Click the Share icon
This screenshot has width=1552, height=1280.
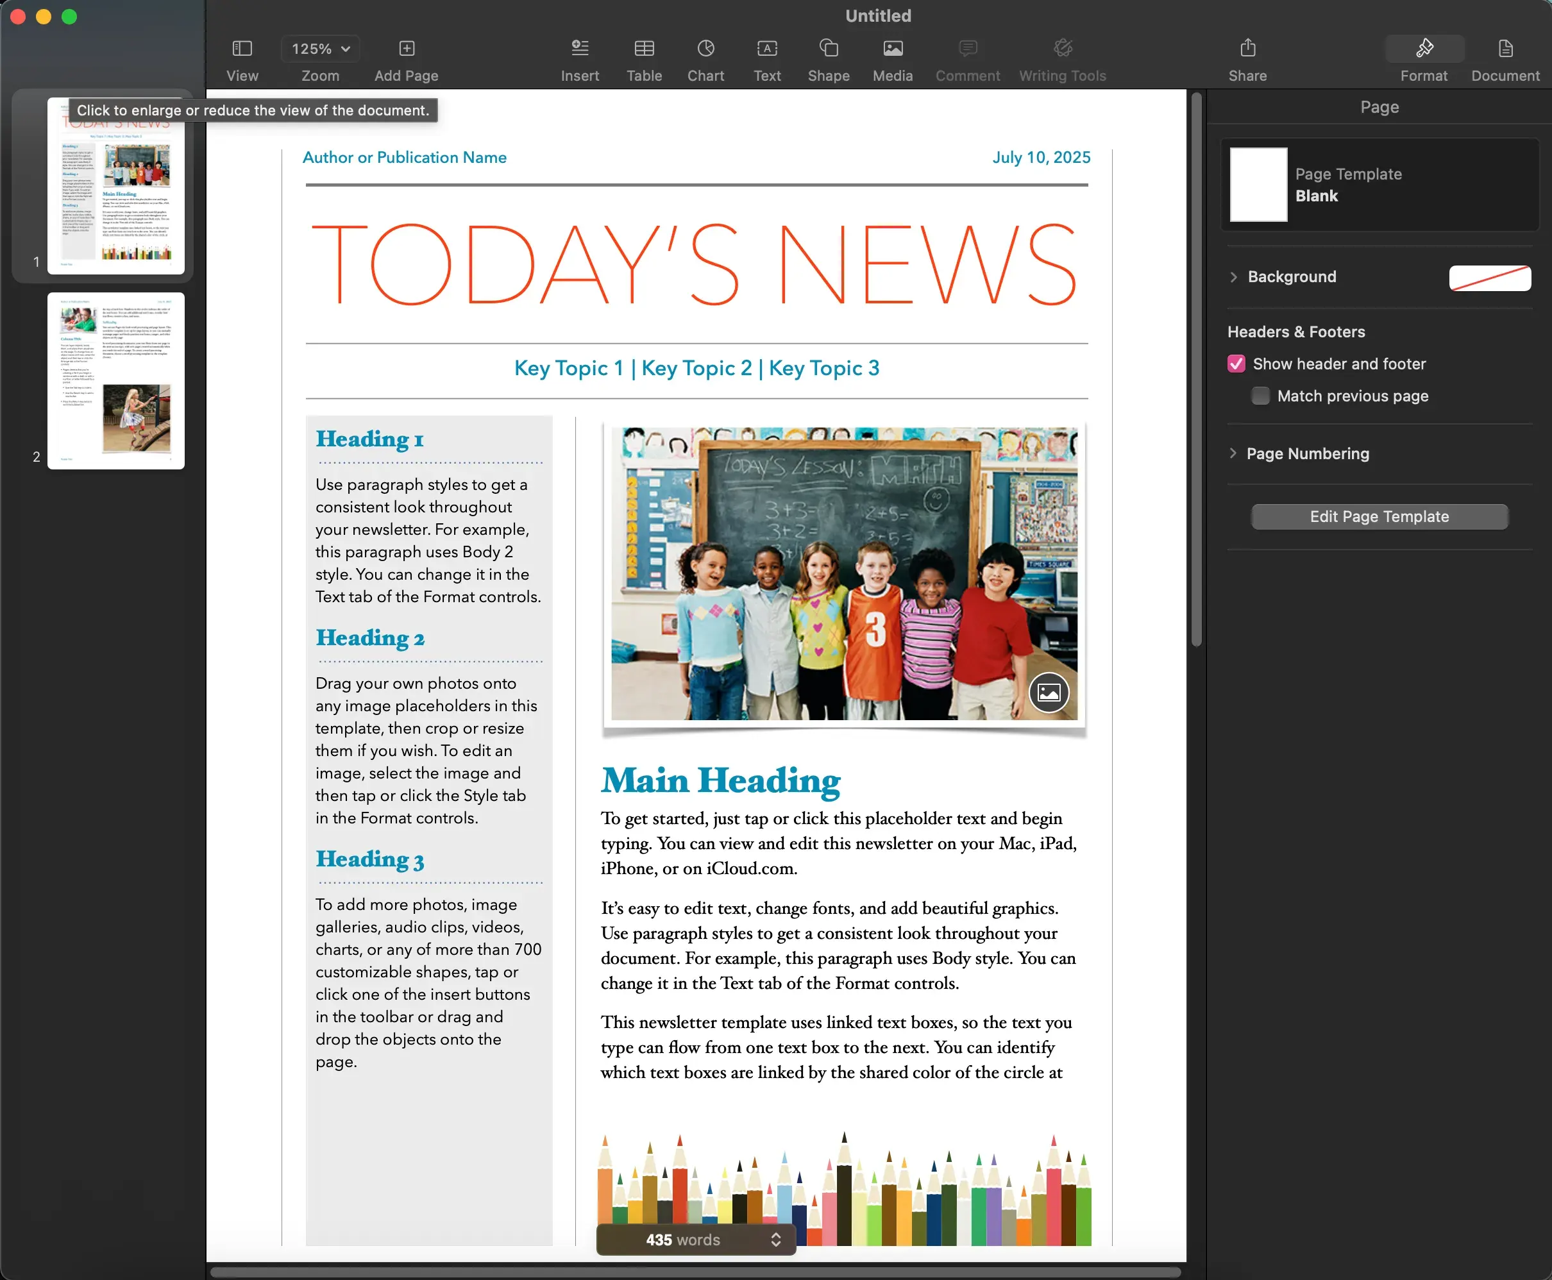[x=1247, y=48]
